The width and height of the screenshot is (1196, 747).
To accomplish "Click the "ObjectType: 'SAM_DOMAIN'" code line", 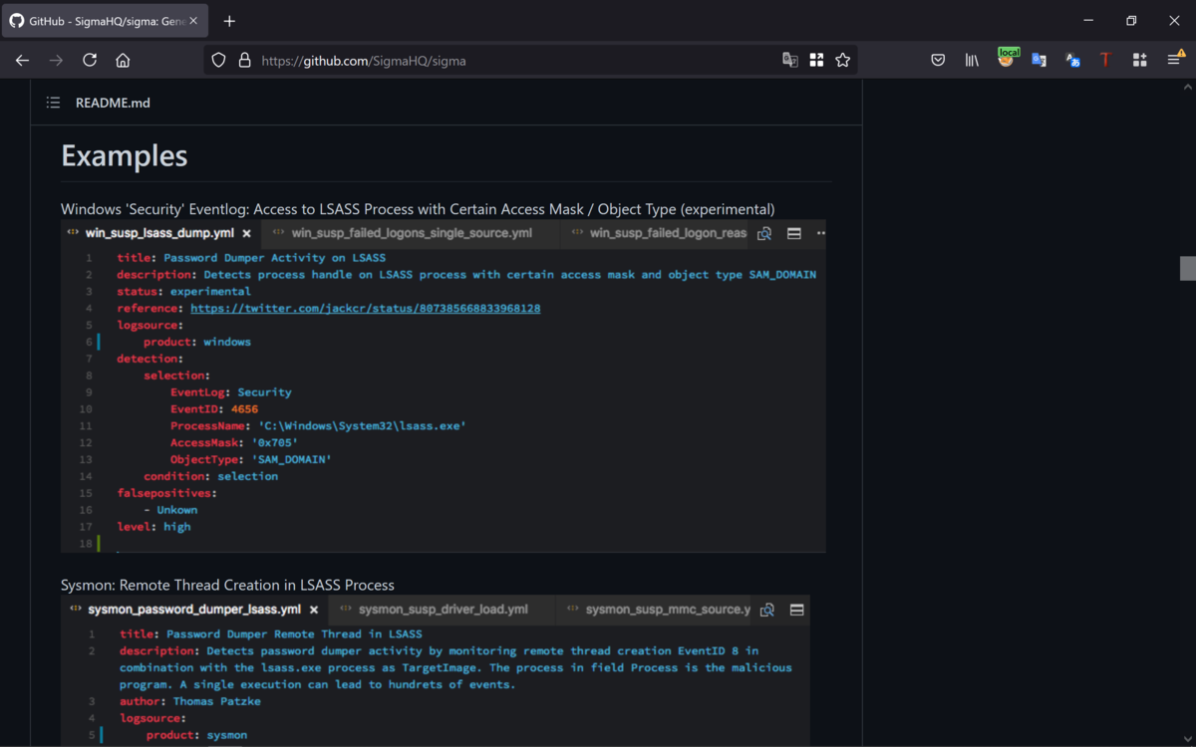I will click(251, 460).
